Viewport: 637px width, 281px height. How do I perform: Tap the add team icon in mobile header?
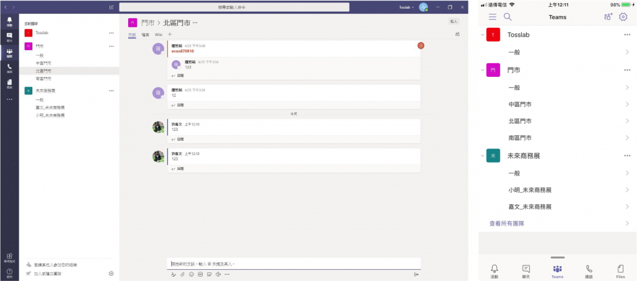click(x=608, y=17)
